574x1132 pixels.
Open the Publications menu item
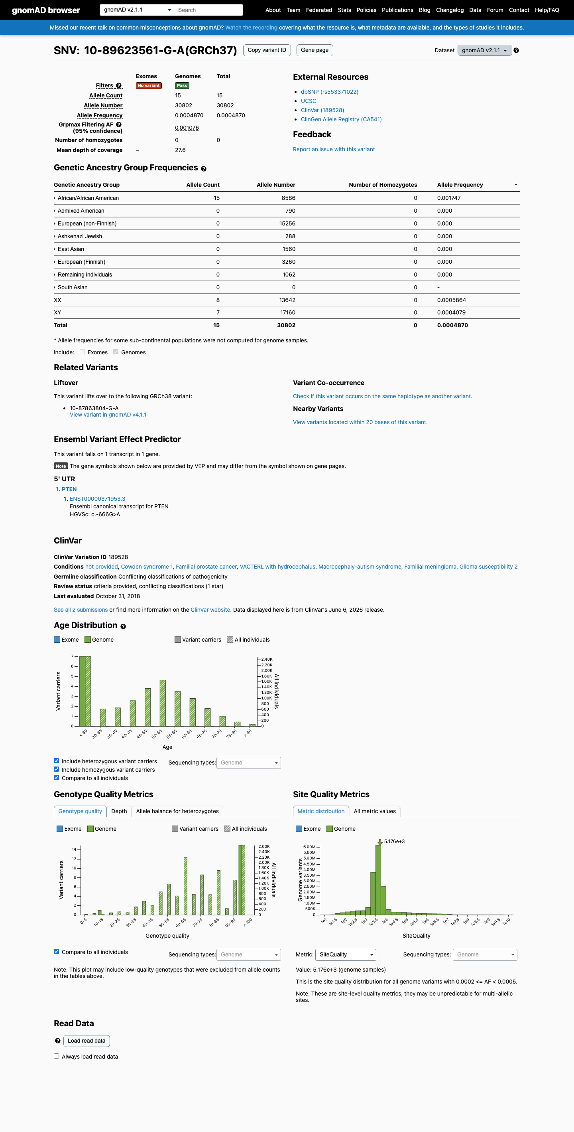pos(397,10)
